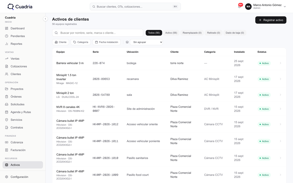
Task: Click Activo status of Minisplit 2 ton
Action: pos(264,95)
